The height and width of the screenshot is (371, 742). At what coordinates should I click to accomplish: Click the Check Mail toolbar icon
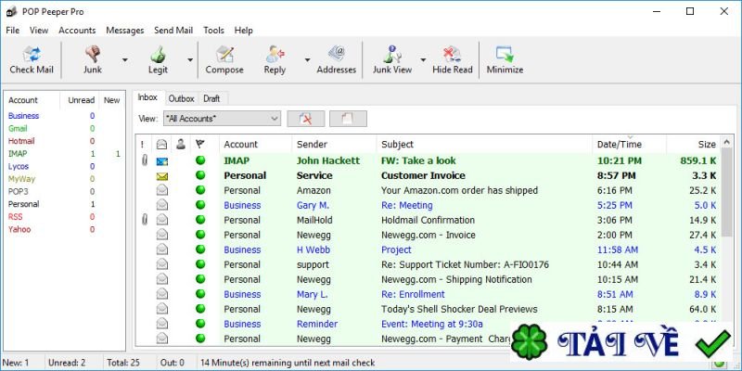coord(32,54)
